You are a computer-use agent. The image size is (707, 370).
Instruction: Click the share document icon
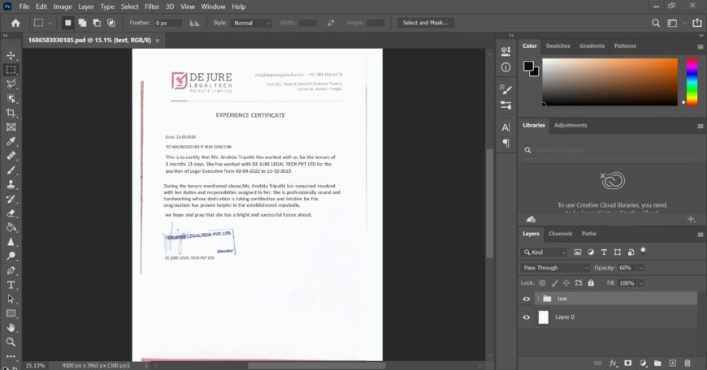click(697, 23)
